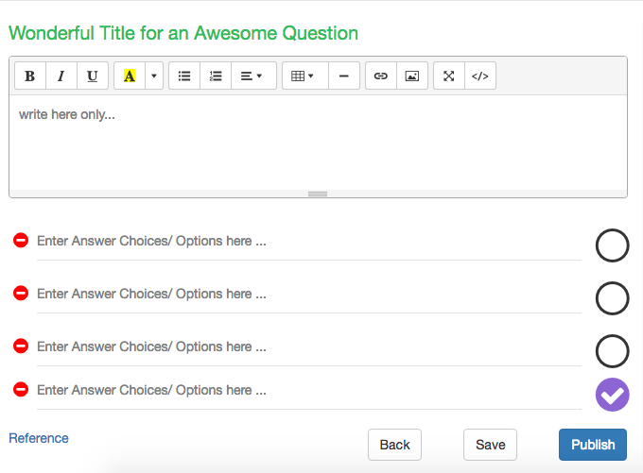Remove the first answer choice row
Screen dimensions: 643x473
(x=21, y=241)
